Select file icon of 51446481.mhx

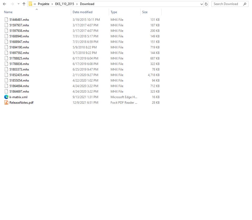[x=6, y=19]
